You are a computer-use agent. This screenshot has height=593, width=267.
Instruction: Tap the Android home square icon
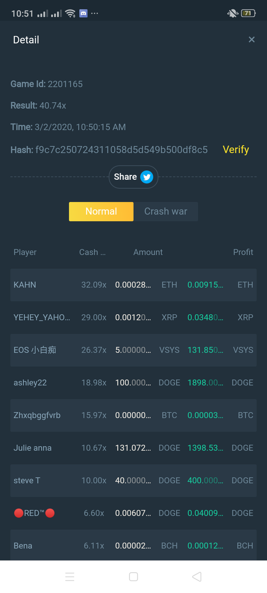[x=133, y=577]
